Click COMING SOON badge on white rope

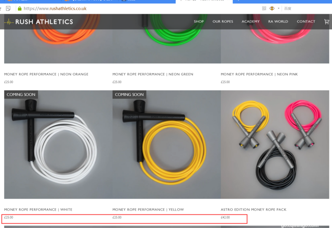point(21,95)
